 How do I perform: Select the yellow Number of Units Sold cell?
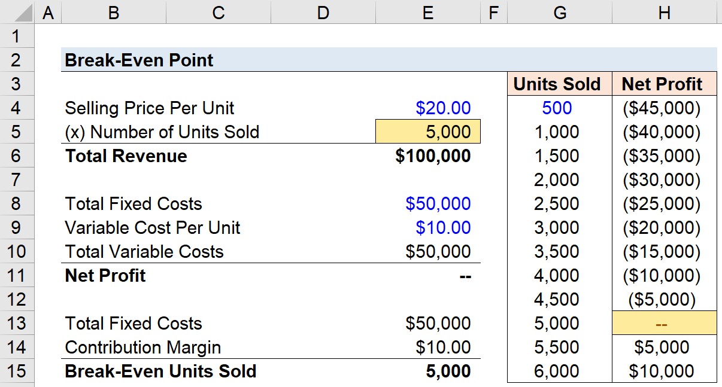(x=427, y=132)
